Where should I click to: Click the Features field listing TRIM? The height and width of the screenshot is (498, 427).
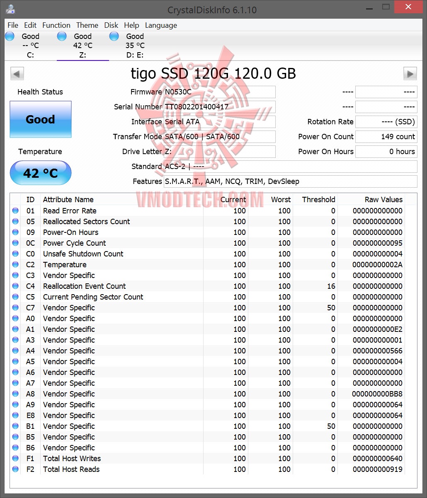click(291, 181)
